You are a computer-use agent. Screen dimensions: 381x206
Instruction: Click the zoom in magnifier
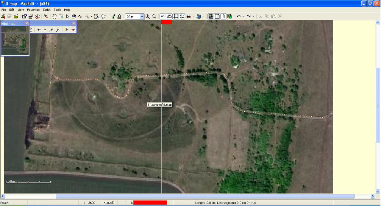click(x=148, y=17)
